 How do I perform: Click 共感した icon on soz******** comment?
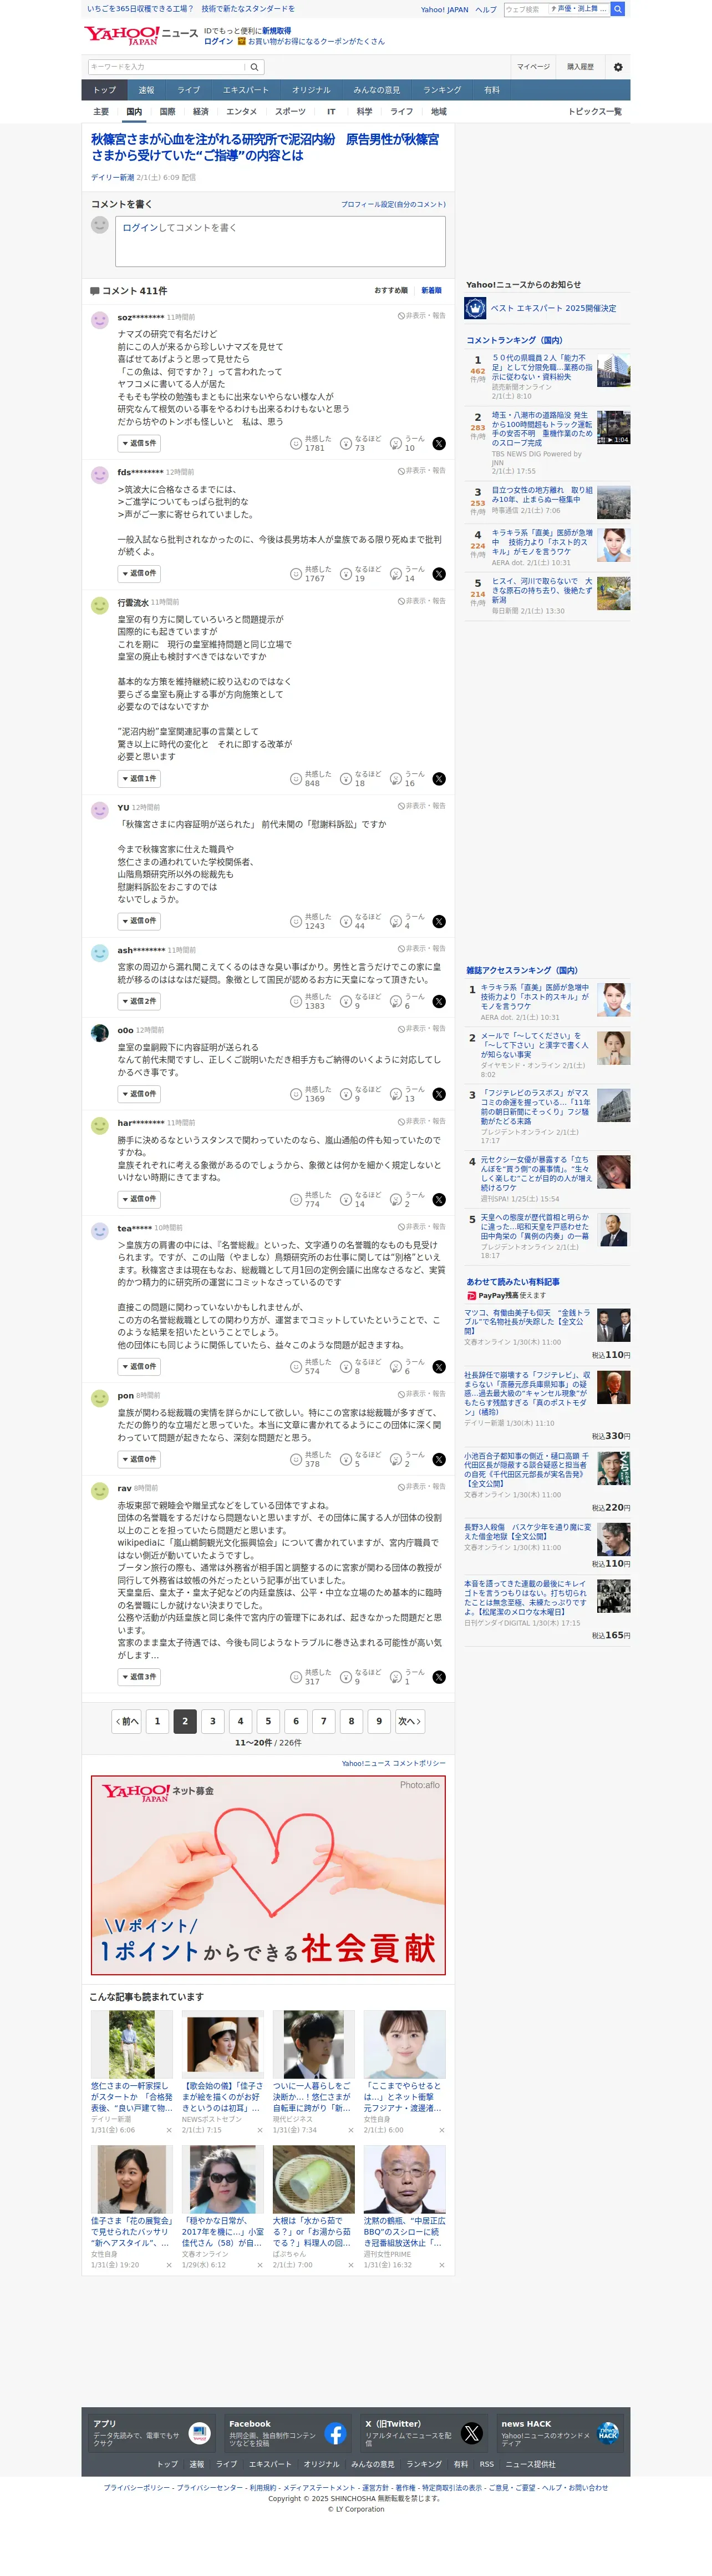[296, 443]
